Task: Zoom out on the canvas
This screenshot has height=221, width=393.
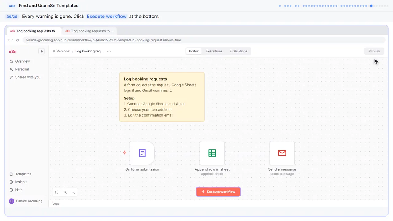Action: (x=73, y=192)
